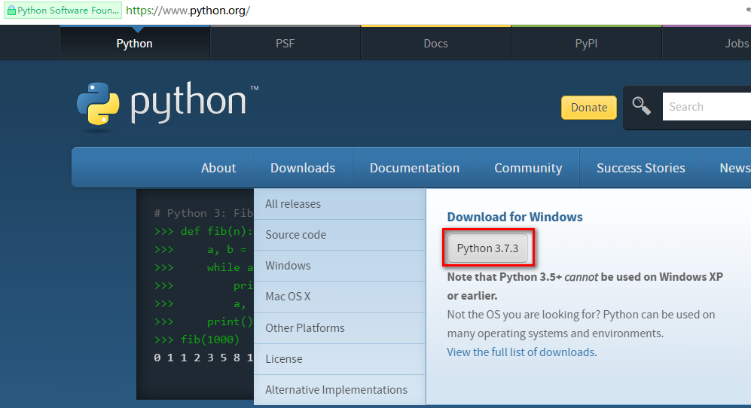Image resolution: width=751 pixels, height=408 pixels.
Task: Click the 'def fib(n):' code line
Action: coord(203,231)
